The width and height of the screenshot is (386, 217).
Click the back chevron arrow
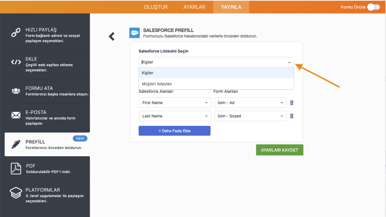(x=111, y=36)
